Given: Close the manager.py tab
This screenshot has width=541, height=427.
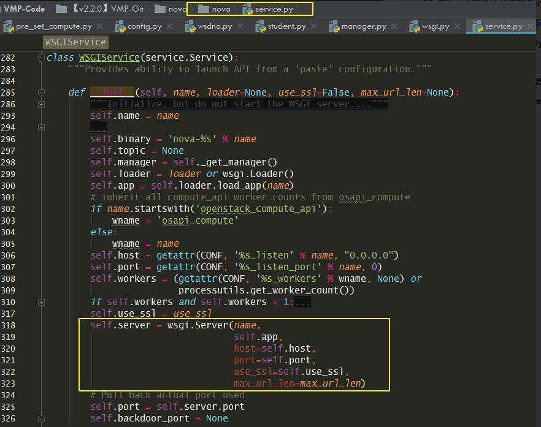Looking at the screenshot, I should tap(394, 26).
